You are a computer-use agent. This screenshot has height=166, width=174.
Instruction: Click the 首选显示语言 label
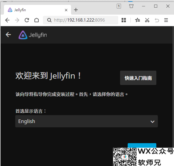tap(31, 111)
